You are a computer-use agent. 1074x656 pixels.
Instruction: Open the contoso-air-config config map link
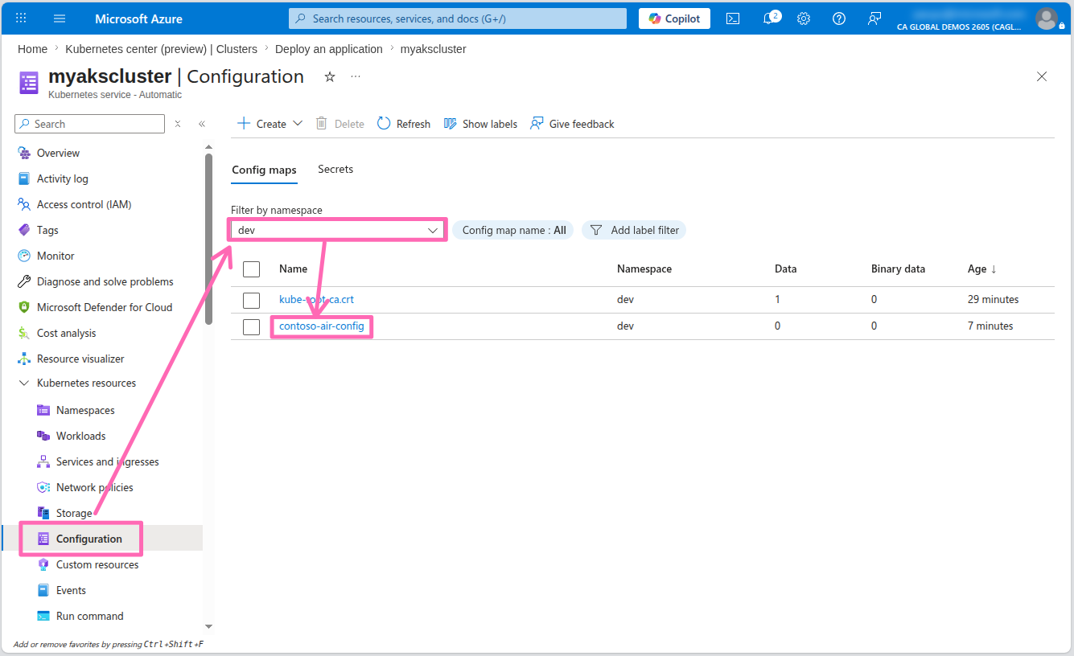tap(321, 326)
